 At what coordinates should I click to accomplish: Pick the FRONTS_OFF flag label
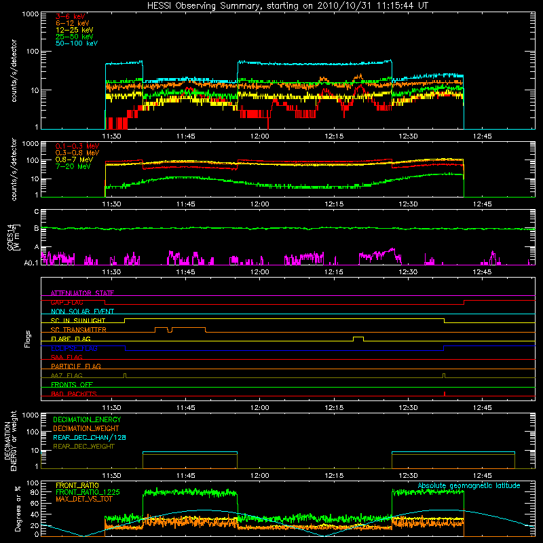pyautogui.click(x=72, y=384)
